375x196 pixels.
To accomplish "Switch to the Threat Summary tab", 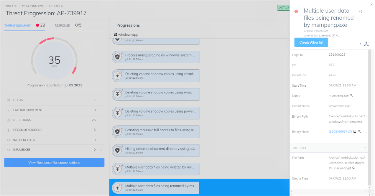I will point(17,26).
